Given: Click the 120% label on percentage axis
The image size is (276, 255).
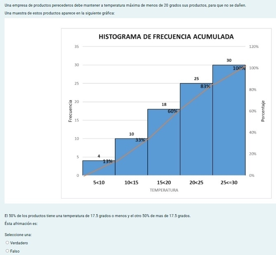Looking at the screenshot, I should click(x=254, y=47).
